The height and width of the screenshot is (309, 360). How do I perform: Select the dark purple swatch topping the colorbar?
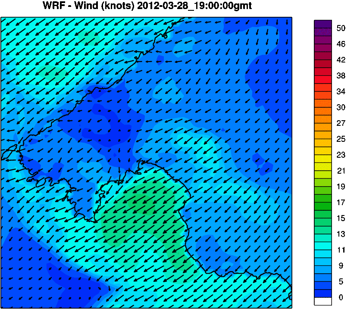[323, 24]
